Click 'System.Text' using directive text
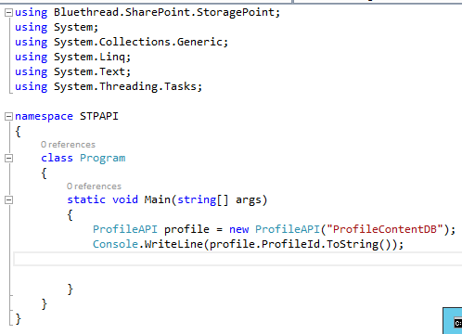462x334 pixels. click(90, 71)
